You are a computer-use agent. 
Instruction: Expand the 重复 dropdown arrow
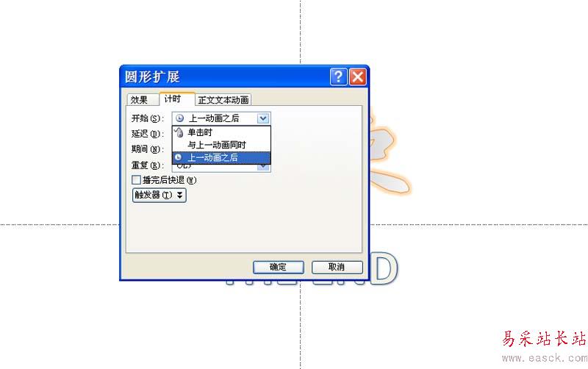point(264,168)
